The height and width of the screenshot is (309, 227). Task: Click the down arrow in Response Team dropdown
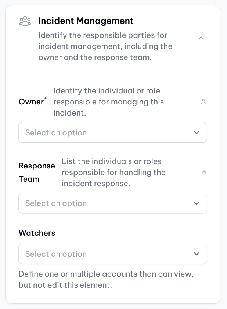coord(197,203)
